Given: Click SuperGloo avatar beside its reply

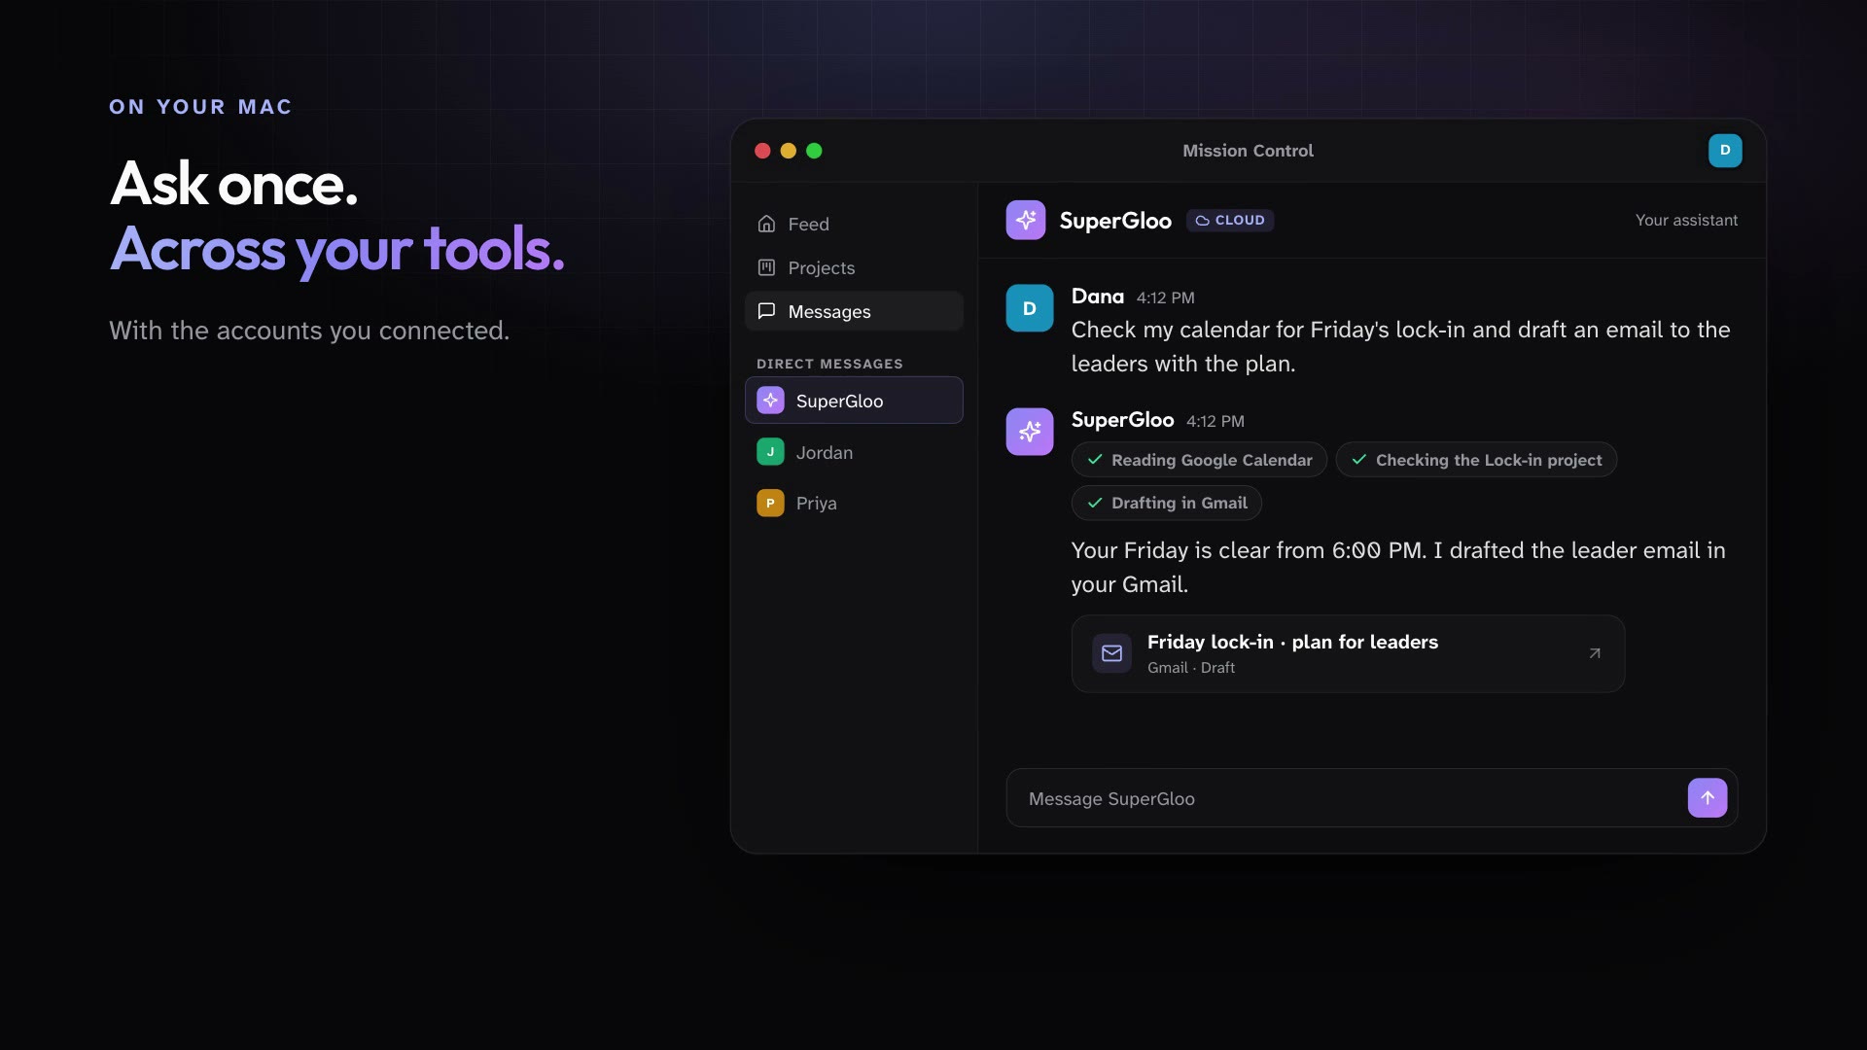Looking at the screenshot, I should coord(1030,432).
